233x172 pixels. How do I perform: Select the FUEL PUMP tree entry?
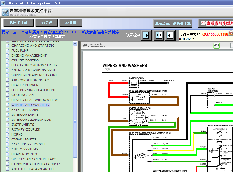[x=20, y=50]
